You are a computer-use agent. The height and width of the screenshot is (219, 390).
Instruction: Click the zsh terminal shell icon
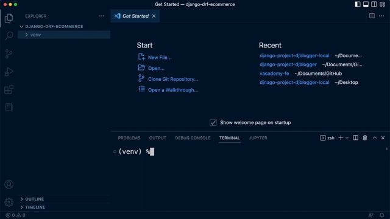[x=323, y=138]
